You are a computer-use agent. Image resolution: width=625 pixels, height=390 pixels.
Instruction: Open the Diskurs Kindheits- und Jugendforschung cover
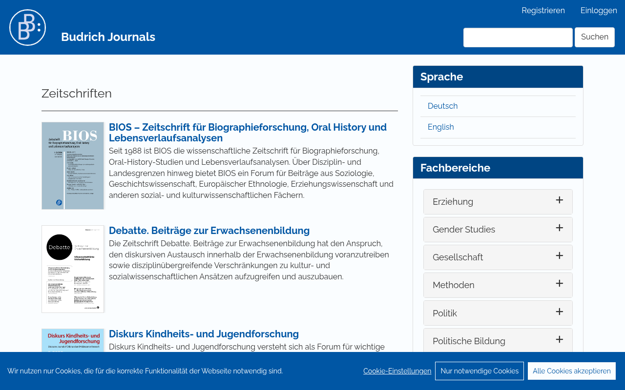(73, 340)
